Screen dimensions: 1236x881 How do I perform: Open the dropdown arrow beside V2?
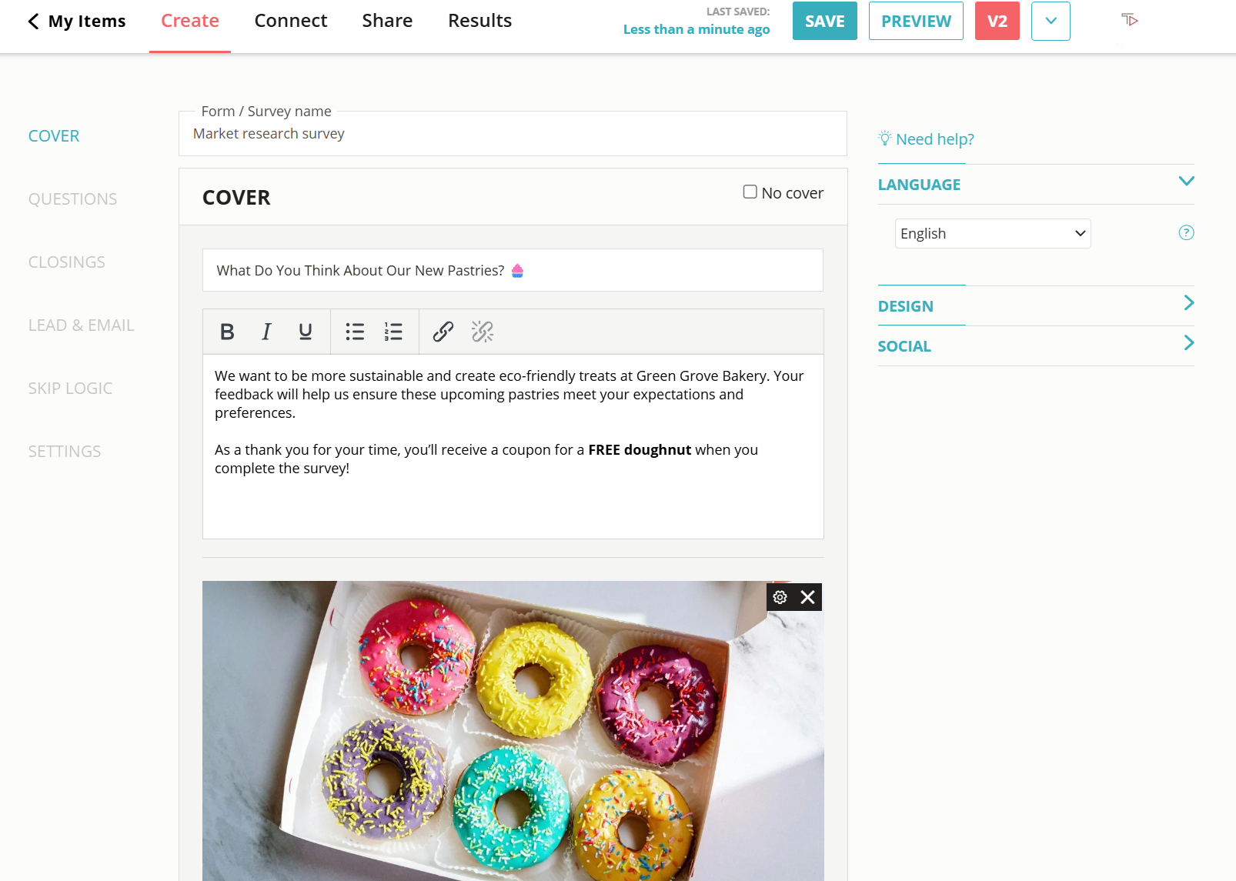1051,22
